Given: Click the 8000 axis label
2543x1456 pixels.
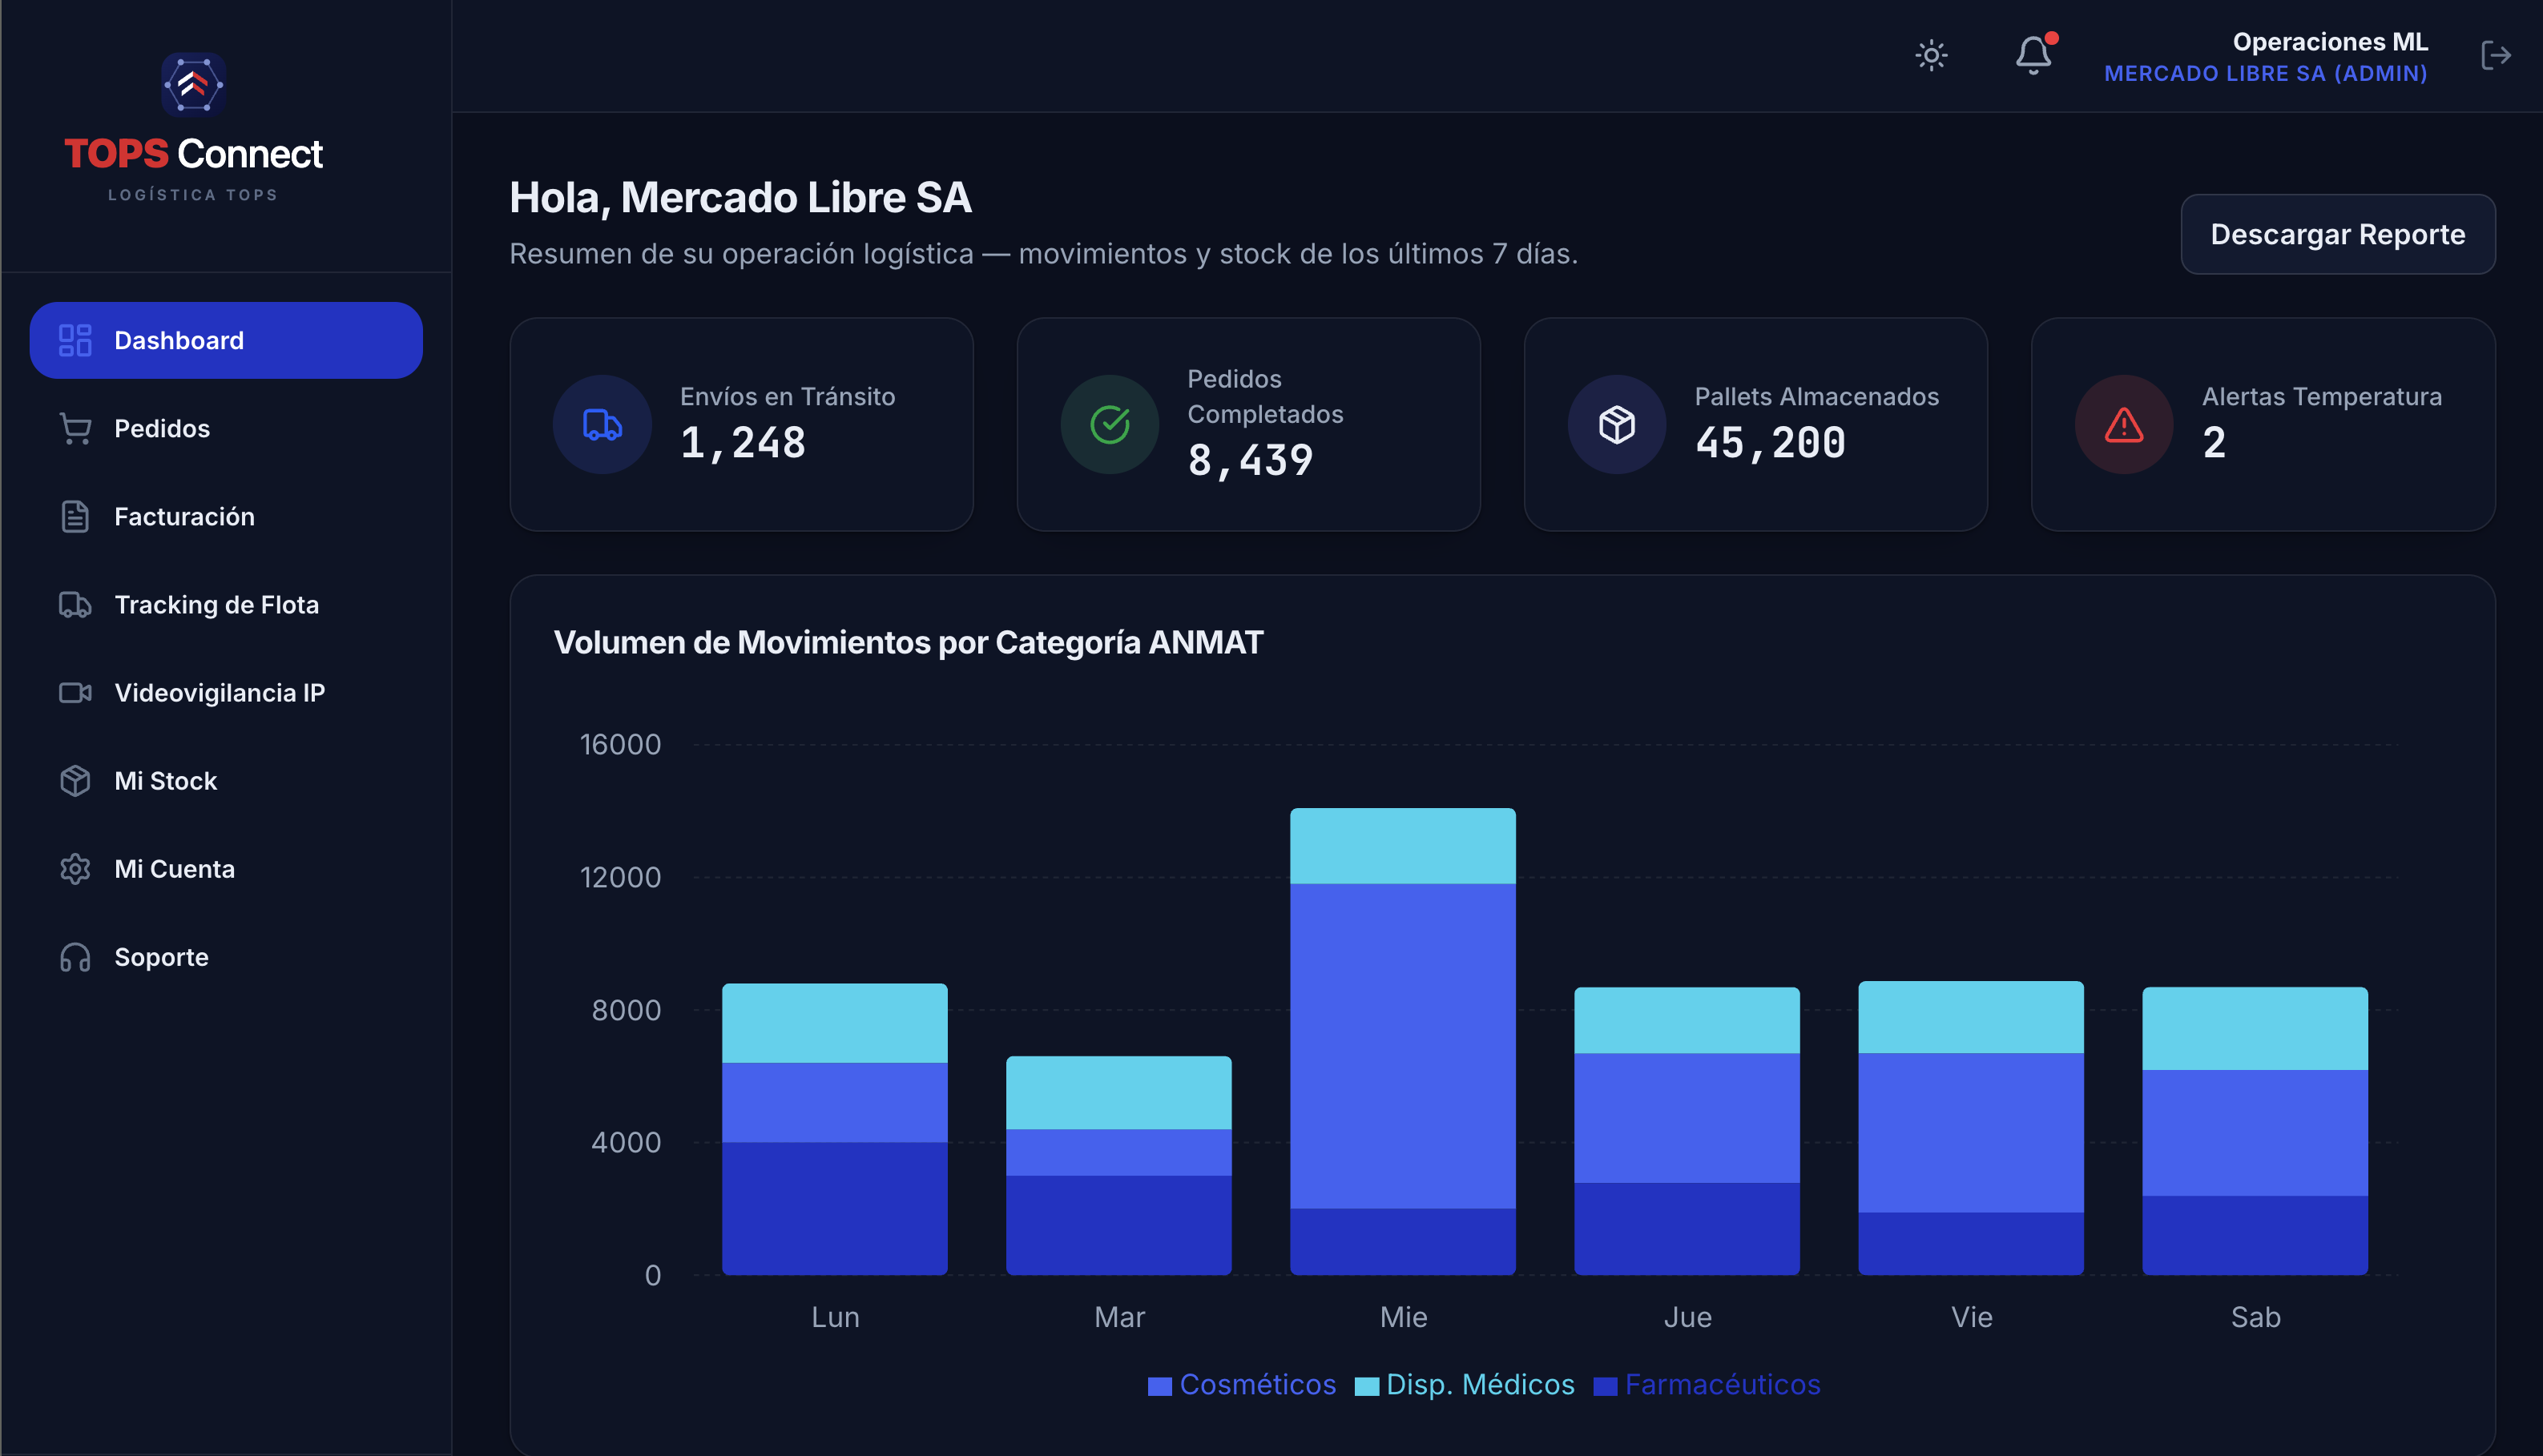Looking at the screenshot, I should [627, 1010].
